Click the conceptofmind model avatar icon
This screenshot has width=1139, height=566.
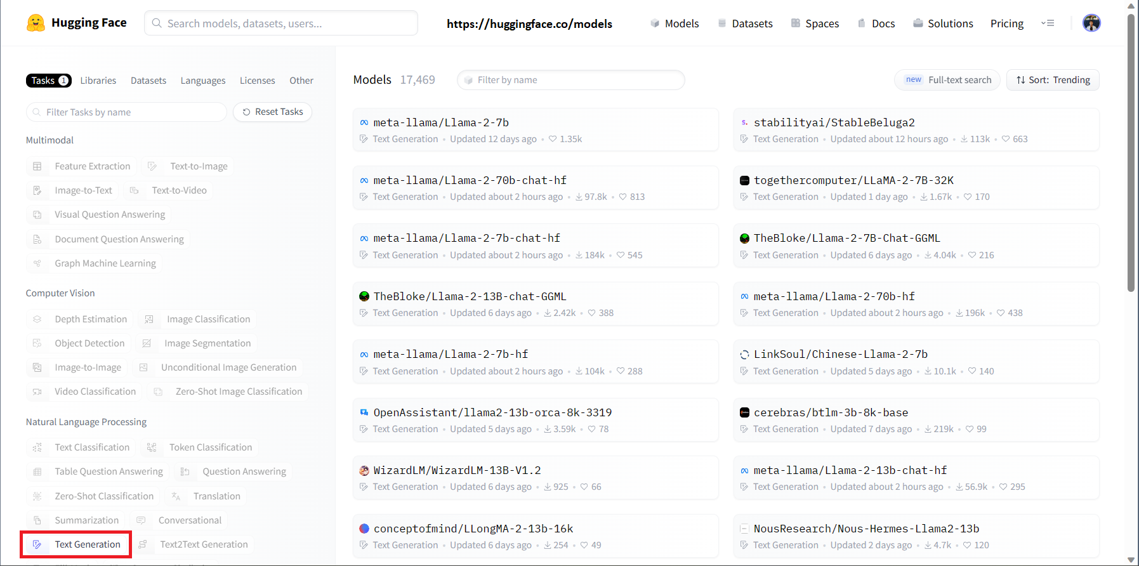coord(364,529)
